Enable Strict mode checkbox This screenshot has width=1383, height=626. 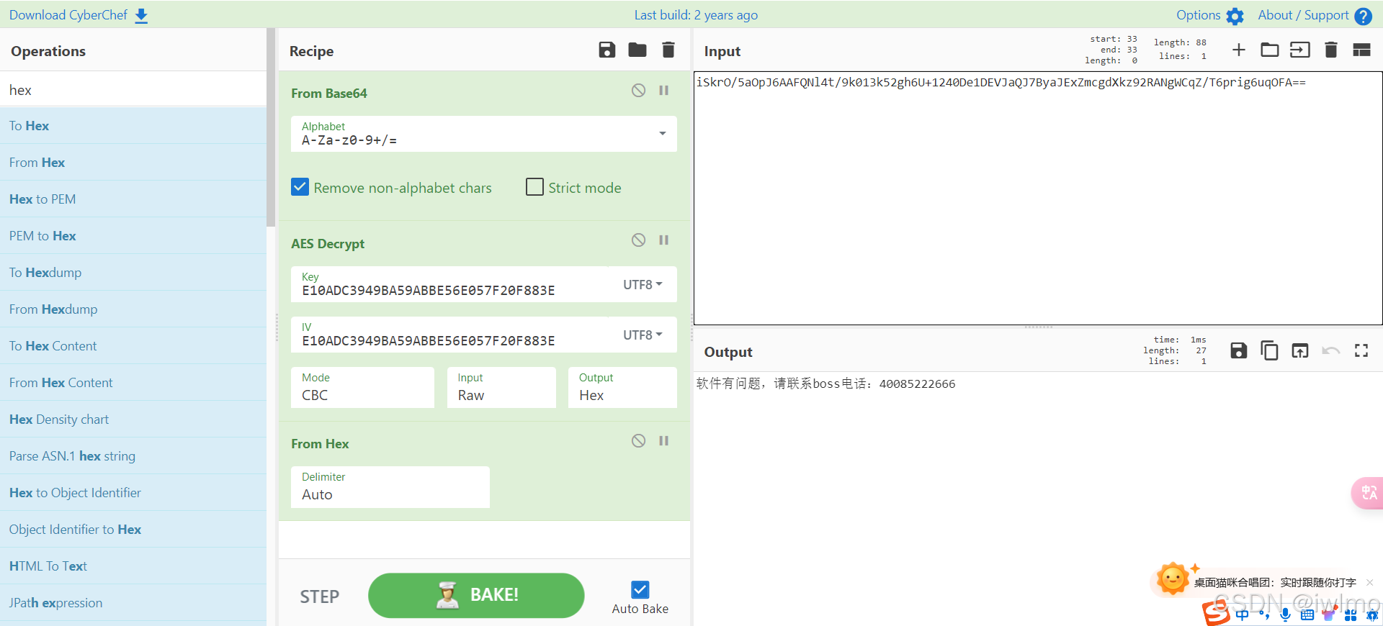(534, 187)
